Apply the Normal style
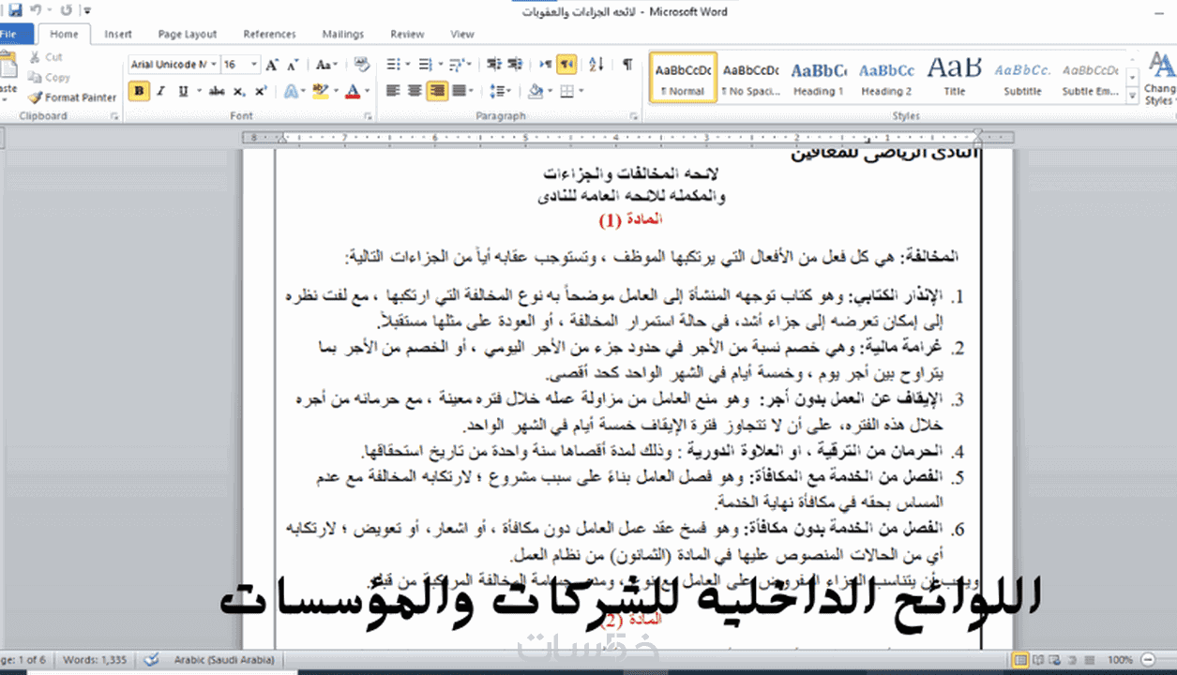 [x=683, y=77]
